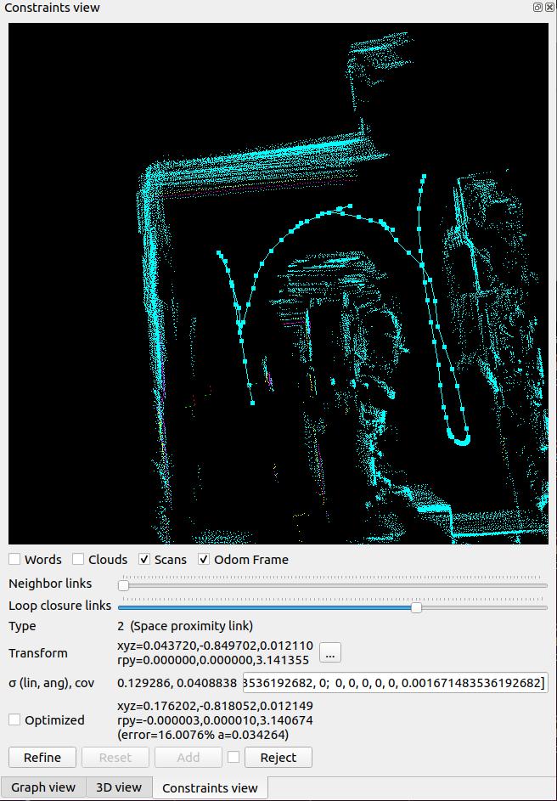Click the Loop closure links slider handle
The image size is (557, 801).
point(416,606)
